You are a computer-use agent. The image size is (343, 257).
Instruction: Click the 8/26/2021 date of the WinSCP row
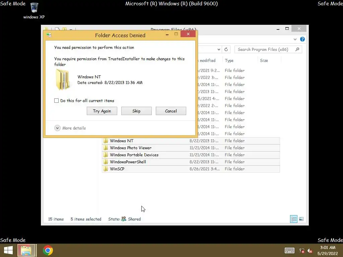[204, 169]
